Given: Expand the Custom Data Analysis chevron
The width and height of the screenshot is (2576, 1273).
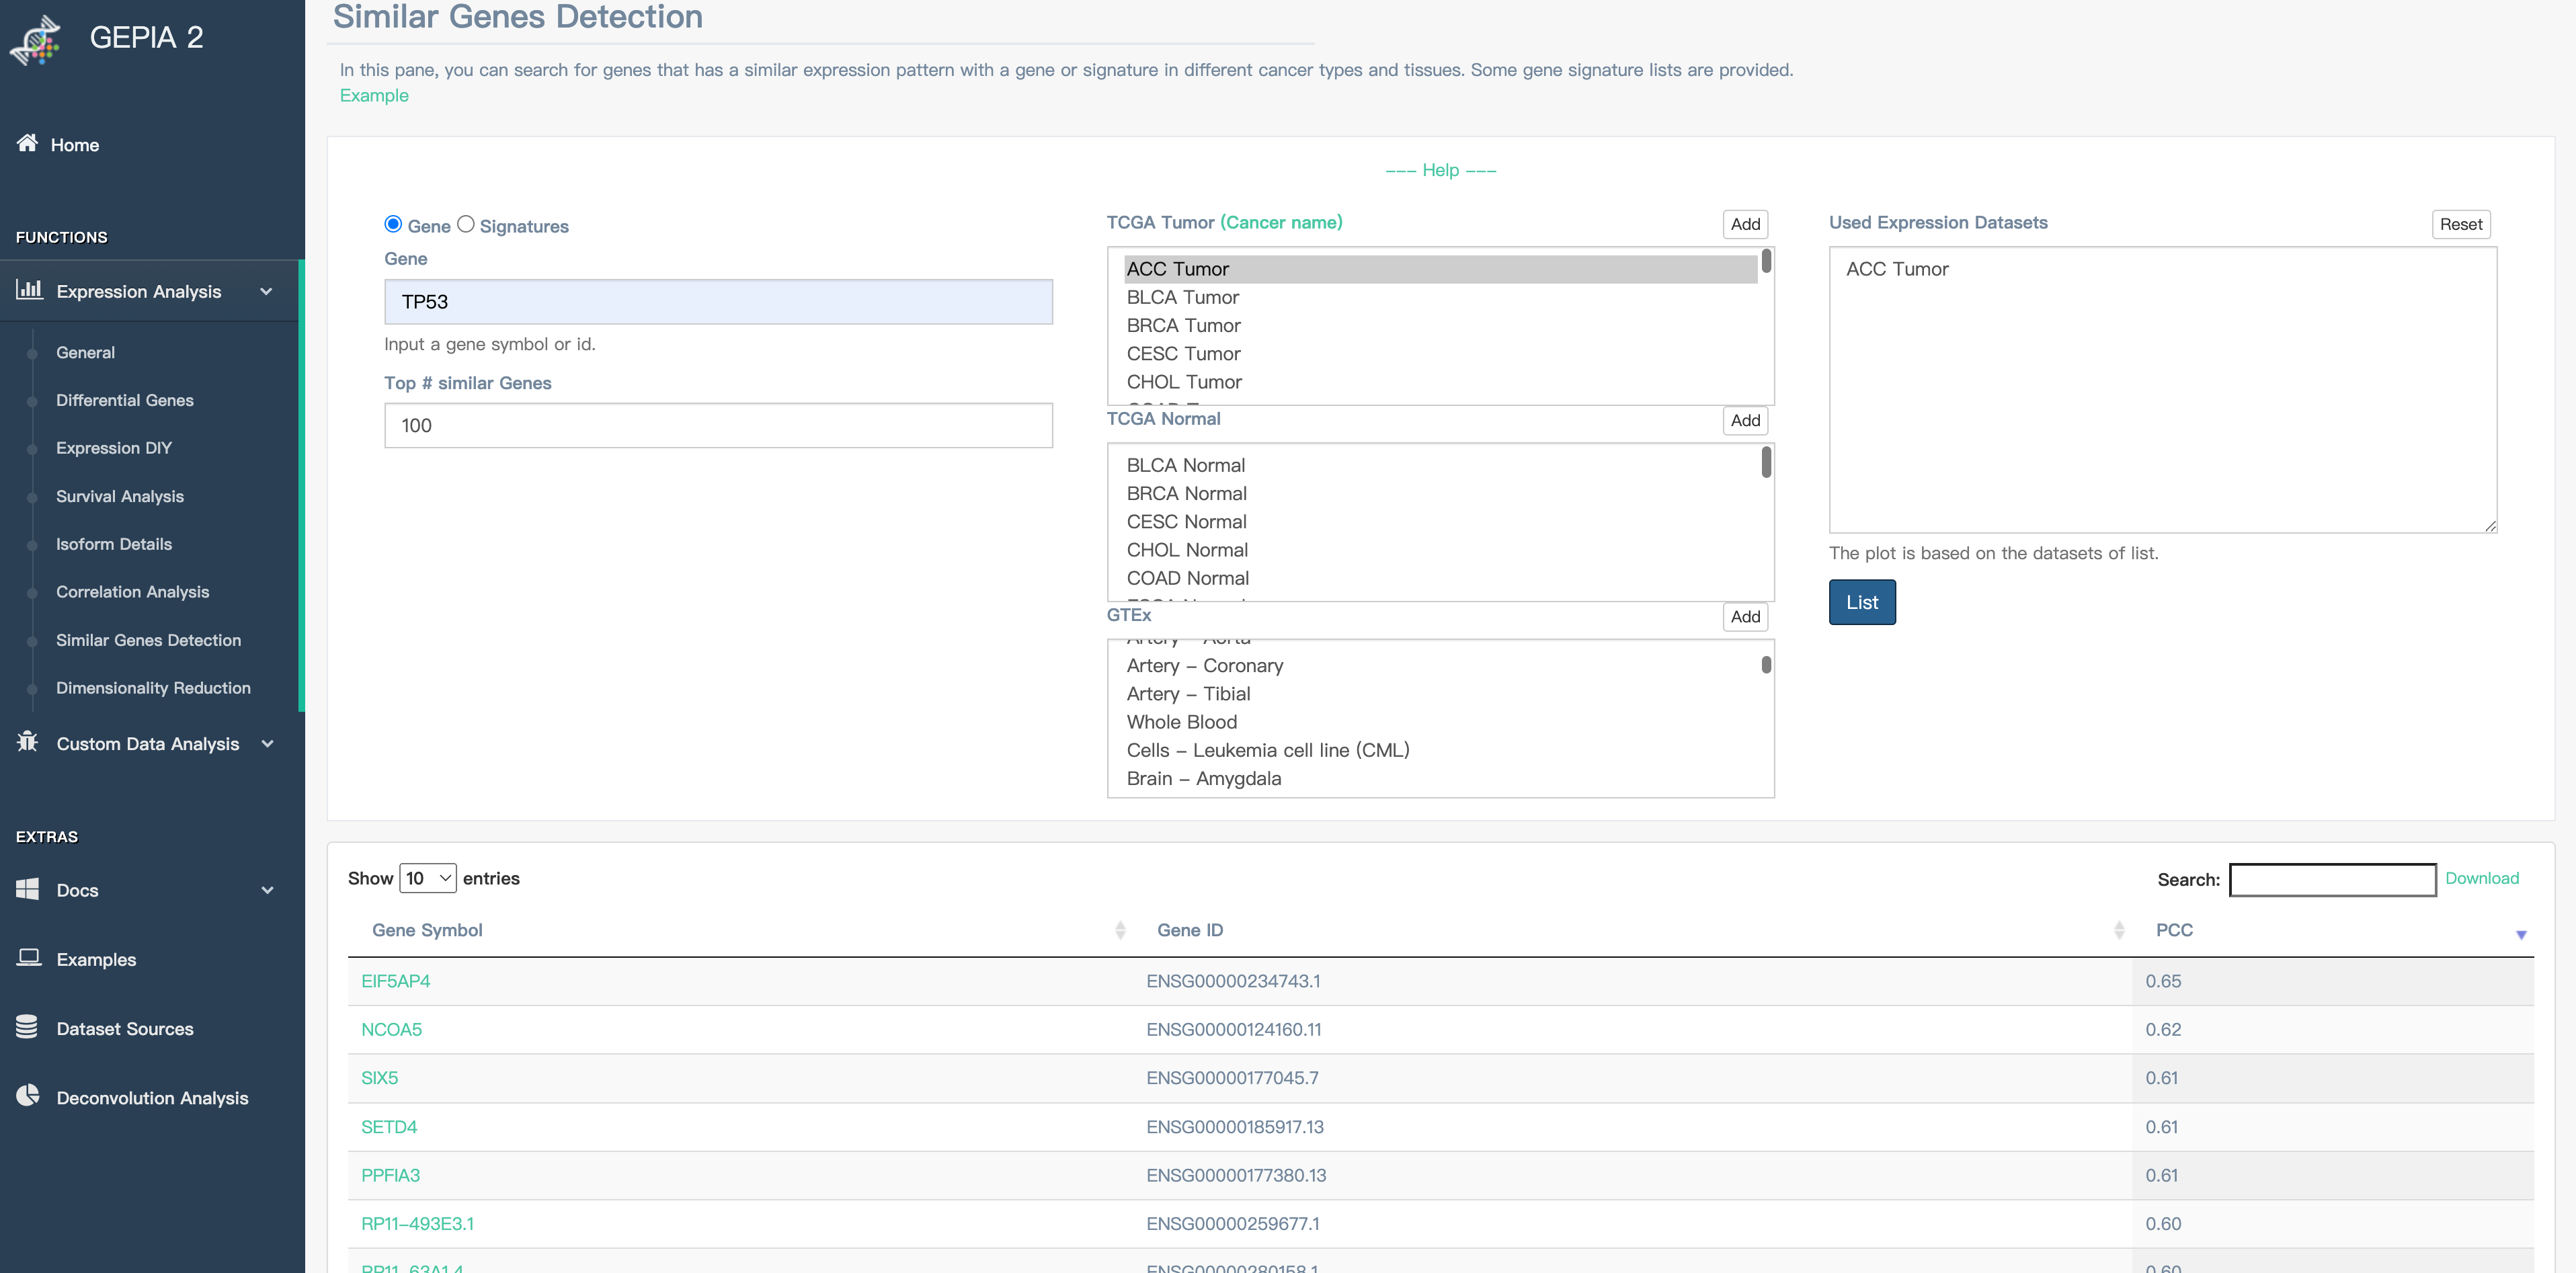Looking at the screenshot, I should click(x=267, y=743).
